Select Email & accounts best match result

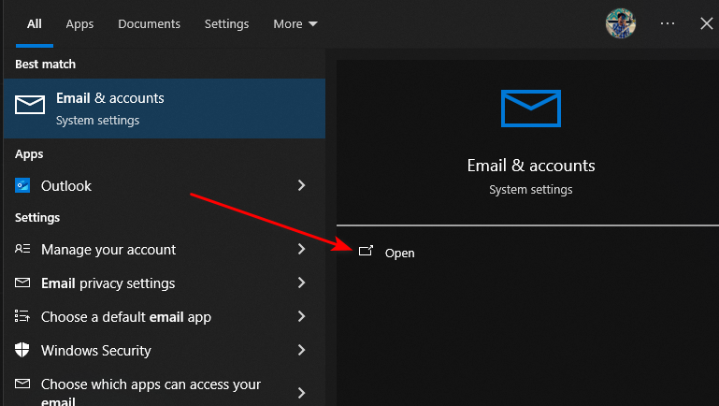pos(165,109)
